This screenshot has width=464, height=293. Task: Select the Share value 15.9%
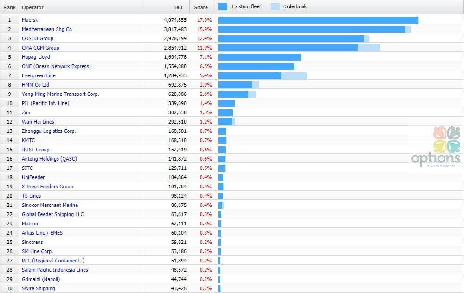pos(205,29)
